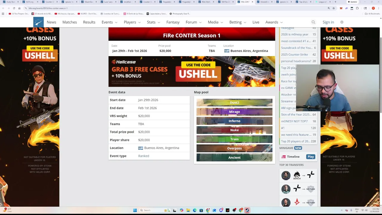Click the Spirit bench team logo in the transfers list
Viewport: 382px width, 215px height.
(297, 175)
